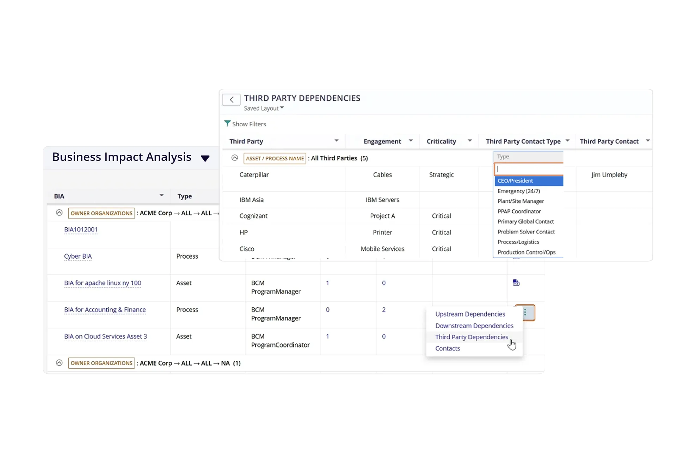Open the Criticality column dropdown arrow
This screenshot has width=696, height=462.
click(x=469, y=141)
